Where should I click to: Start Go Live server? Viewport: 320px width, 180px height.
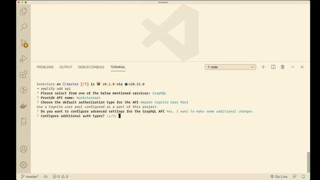279,176
